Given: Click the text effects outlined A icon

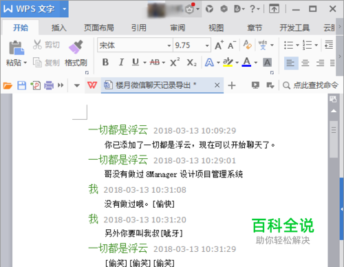Looking at the screenshot, I should [x=209, y=63].
